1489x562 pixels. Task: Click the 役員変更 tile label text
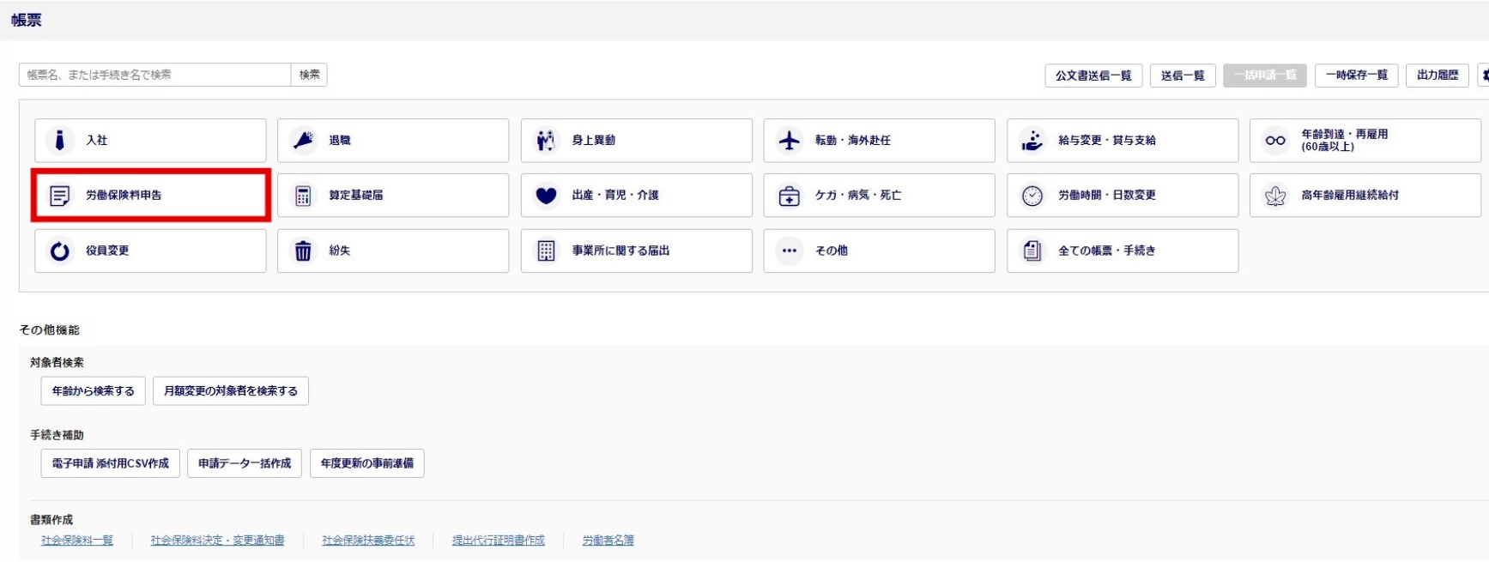[107, 251]
